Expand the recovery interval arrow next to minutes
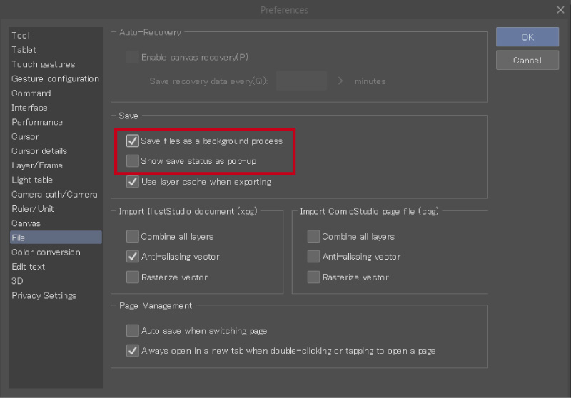571x398 pixels. pos(340,81)
